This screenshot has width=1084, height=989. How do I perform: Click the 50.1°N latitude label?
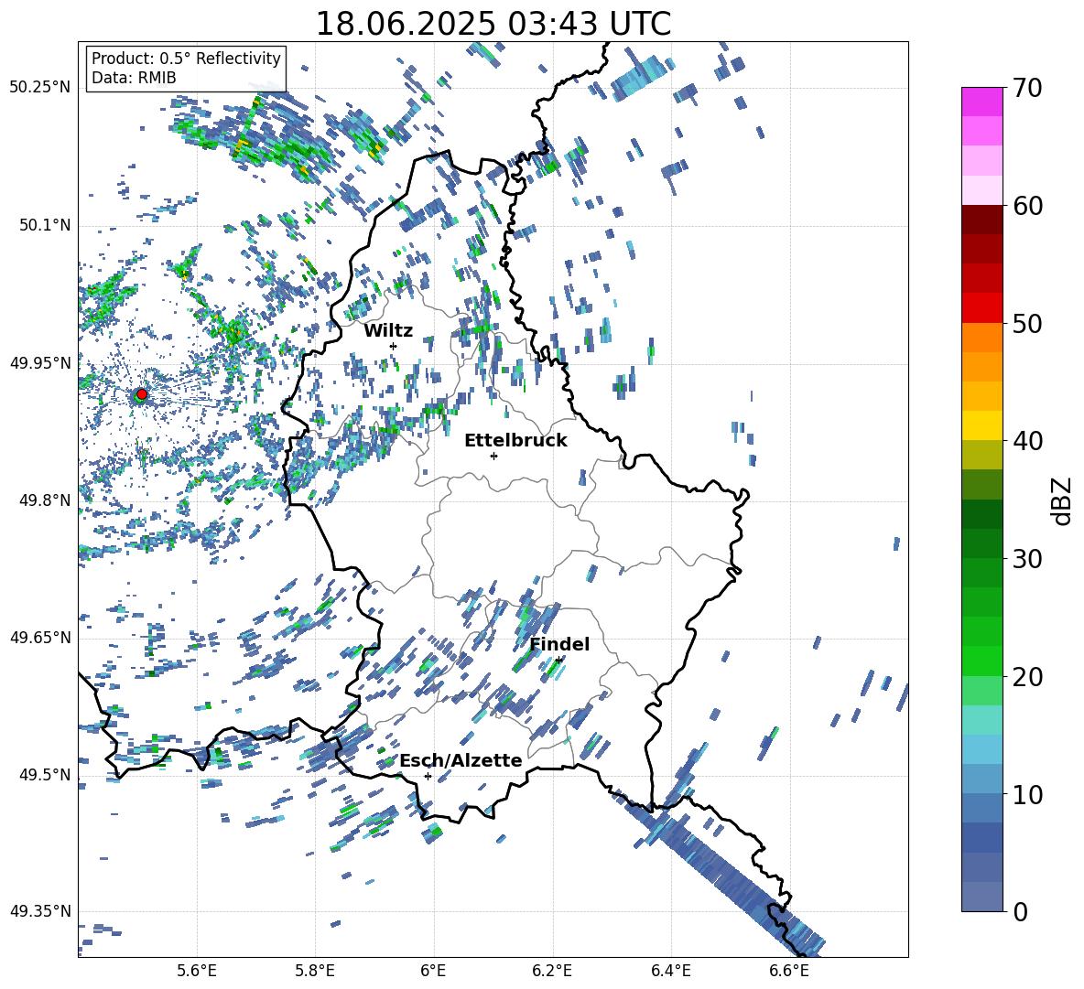click(x=45, y=225)
